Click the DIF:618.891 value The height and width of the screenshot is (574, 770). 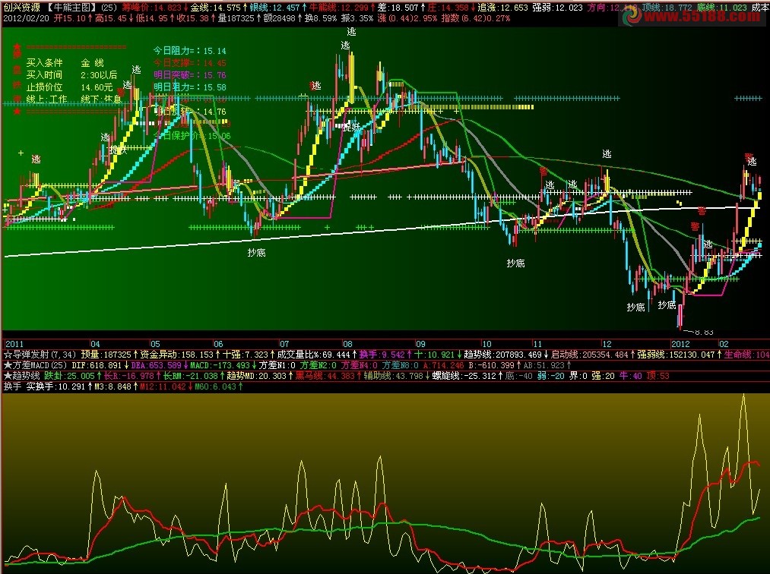click(97, 365)
